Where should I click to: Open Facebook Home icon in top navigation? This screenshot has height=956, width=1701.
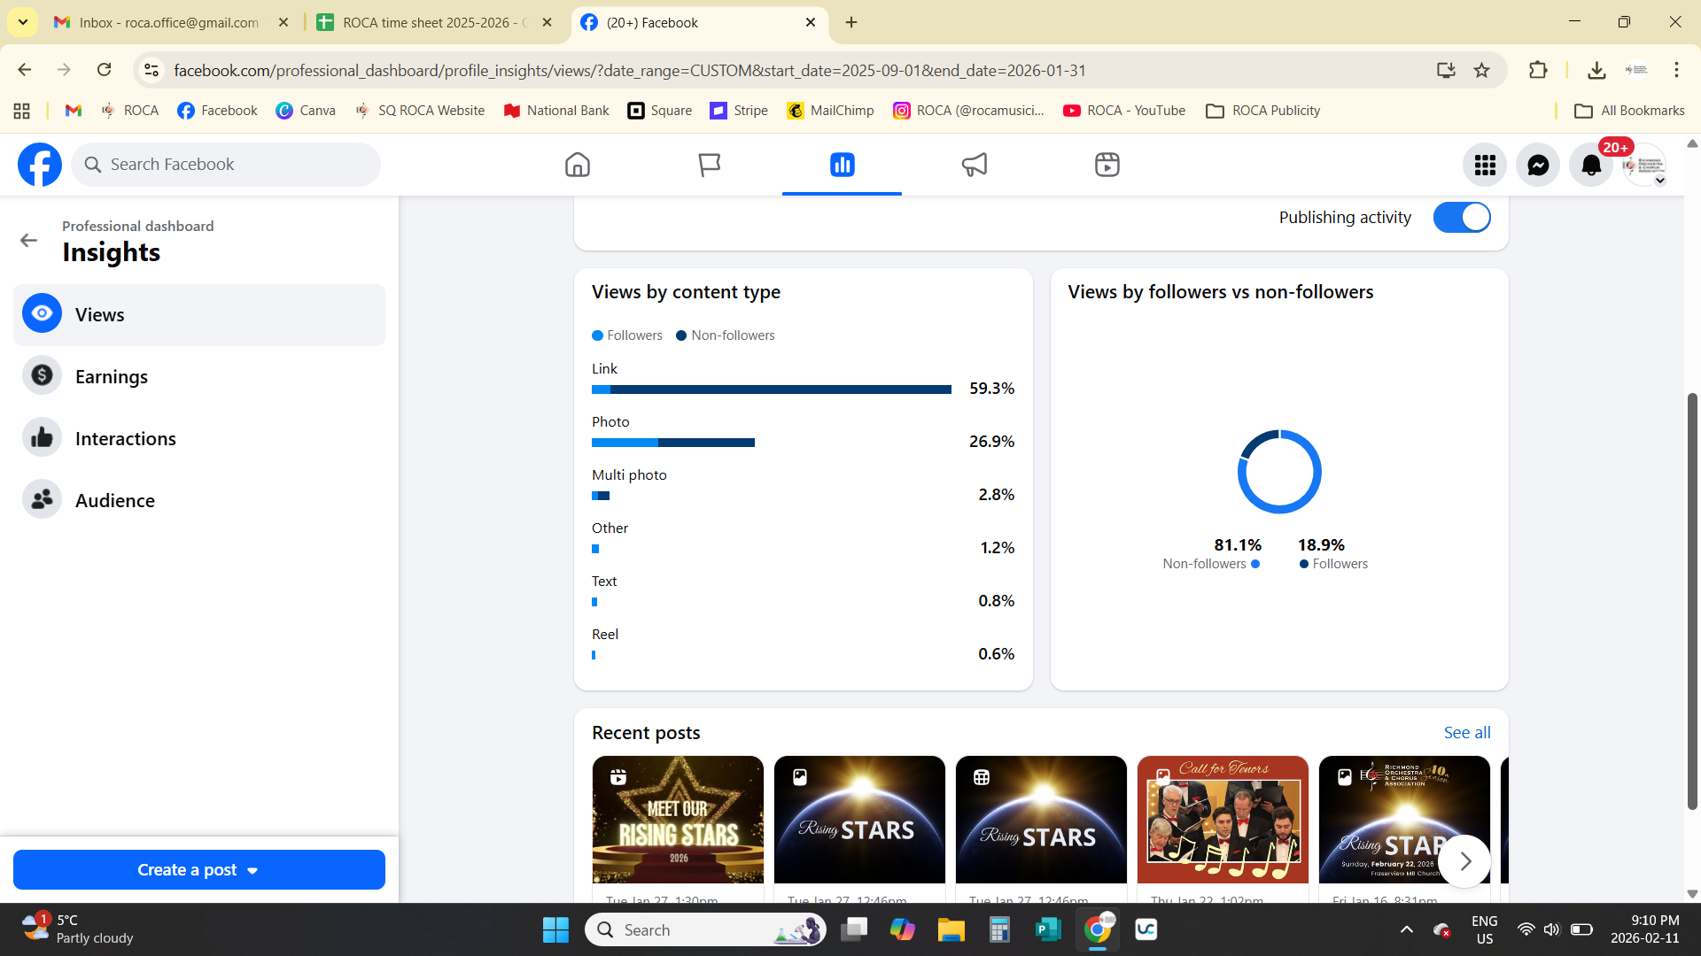577,165
